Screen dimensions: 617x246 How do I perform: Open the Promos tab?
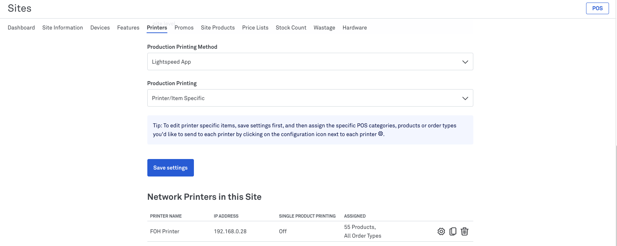[184, 28]
